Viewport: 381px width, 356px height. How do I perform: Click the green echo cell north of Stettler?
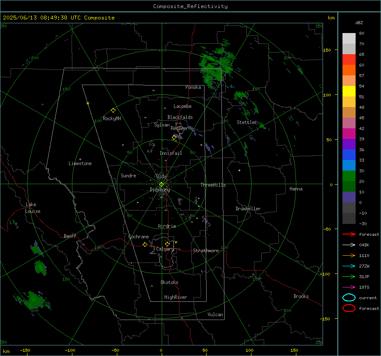[x=241, y=95]
